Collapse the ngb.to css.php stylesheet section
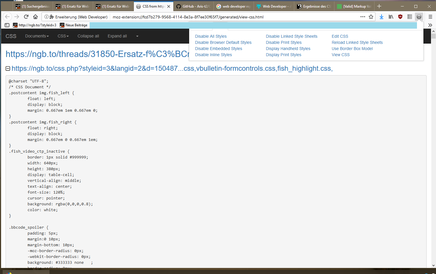Screen dimensions: 436x274 pos(8,68)
